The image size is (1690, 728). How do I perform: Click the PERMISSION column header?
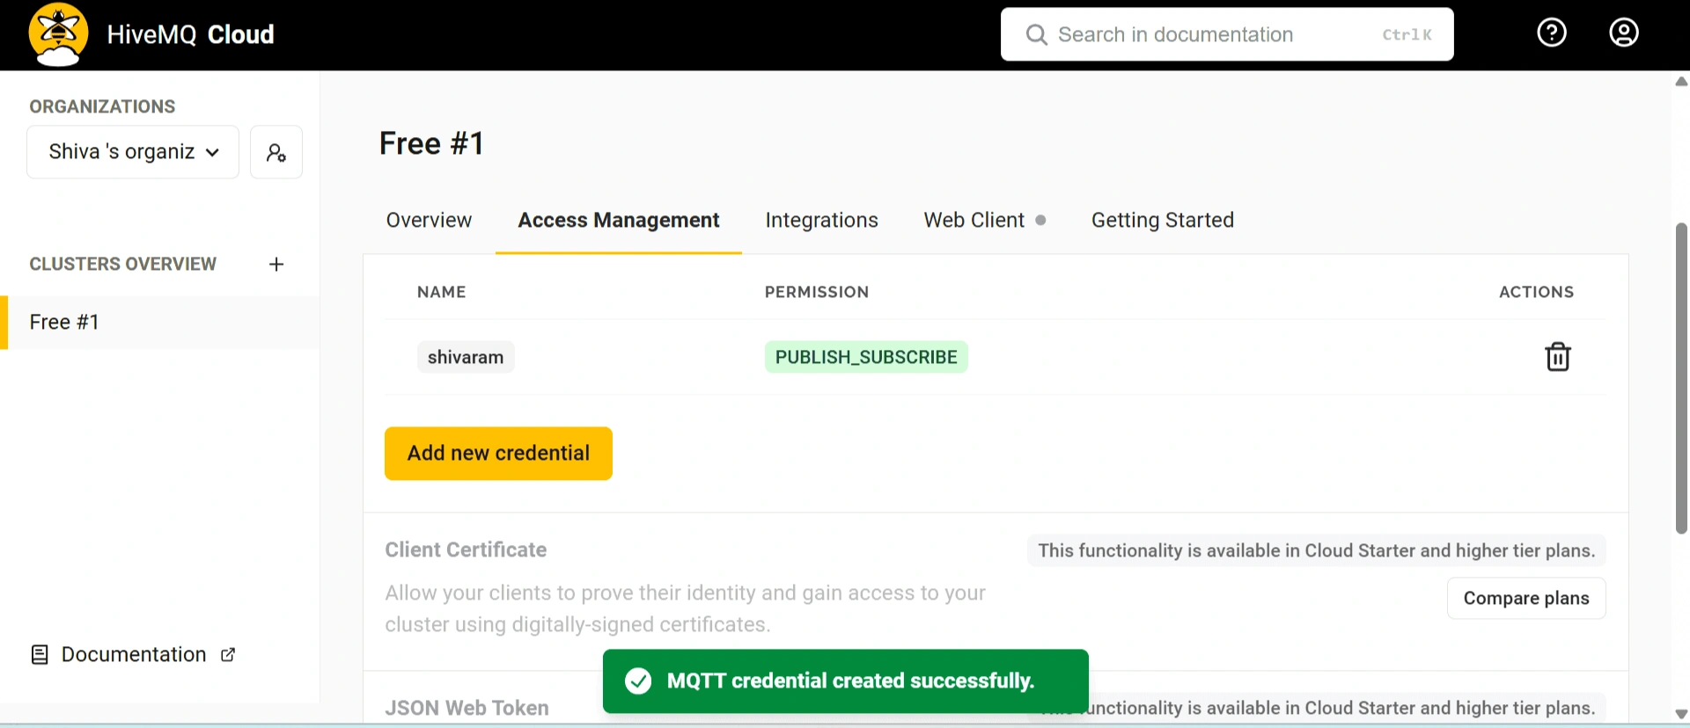(817, 292)
